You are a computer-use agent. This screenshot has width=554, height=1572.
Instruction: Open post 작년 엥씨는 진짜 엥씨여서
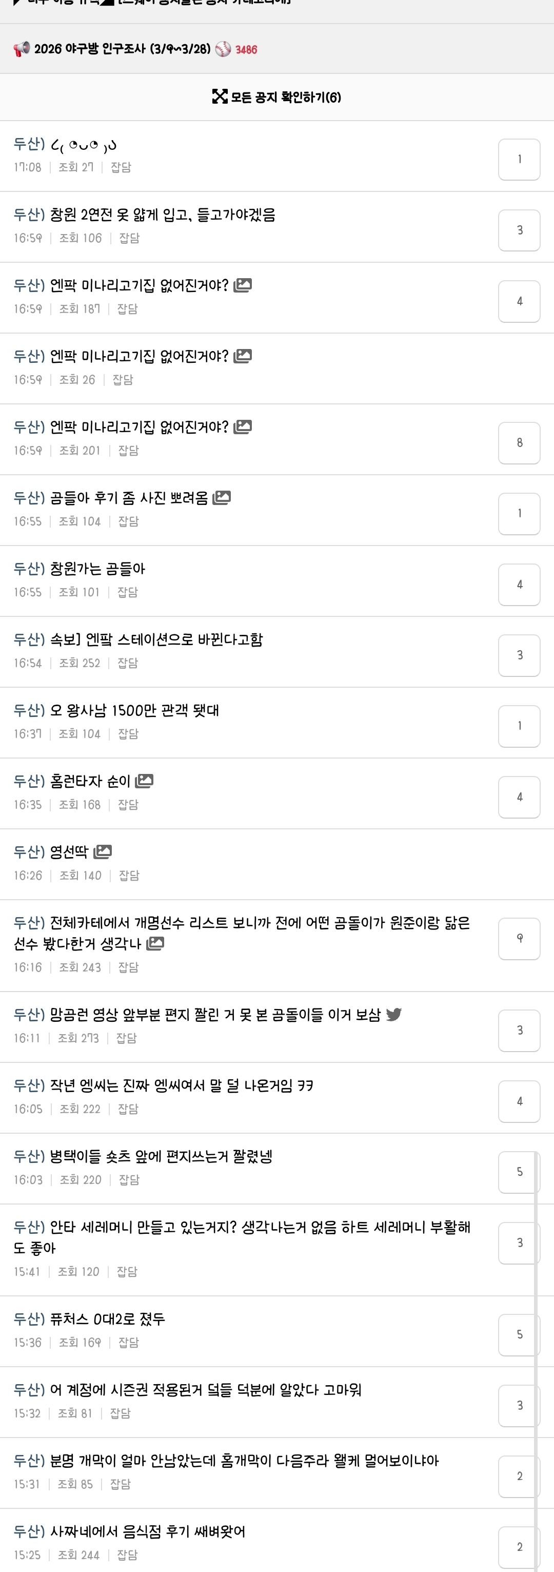[181, 1085]
